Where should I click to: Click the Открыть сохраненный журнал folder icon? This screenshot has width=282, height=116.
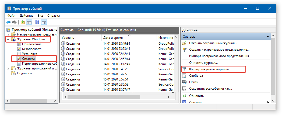click(x=184, y=43)
